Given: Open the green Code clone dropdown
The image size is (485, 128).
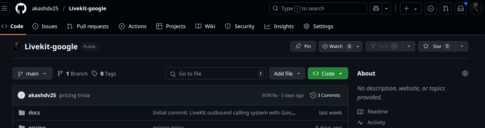Looking at the screenshot, I should pyautogui.click(x=328, y=74).
